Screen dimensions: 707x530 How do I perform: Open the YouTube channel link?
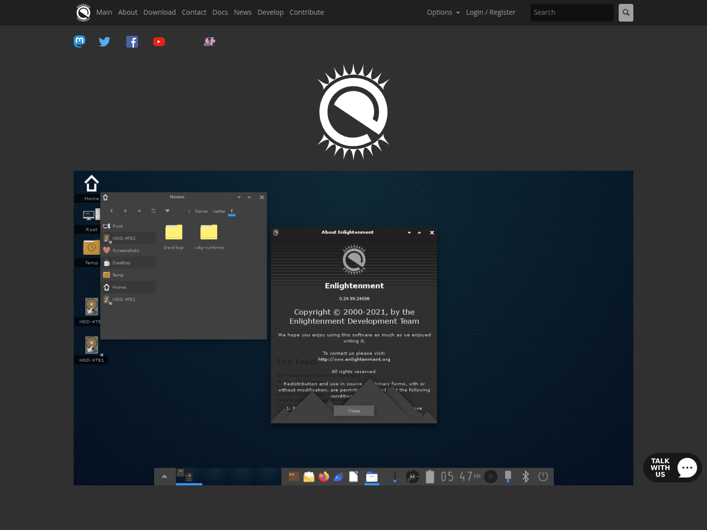(159, 42)
